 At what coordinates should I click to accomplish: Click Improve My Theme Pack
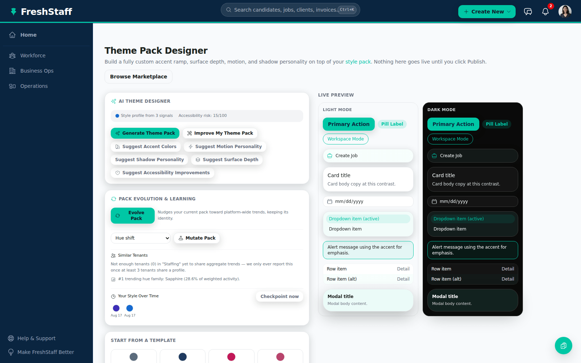(x=220, y=133)
